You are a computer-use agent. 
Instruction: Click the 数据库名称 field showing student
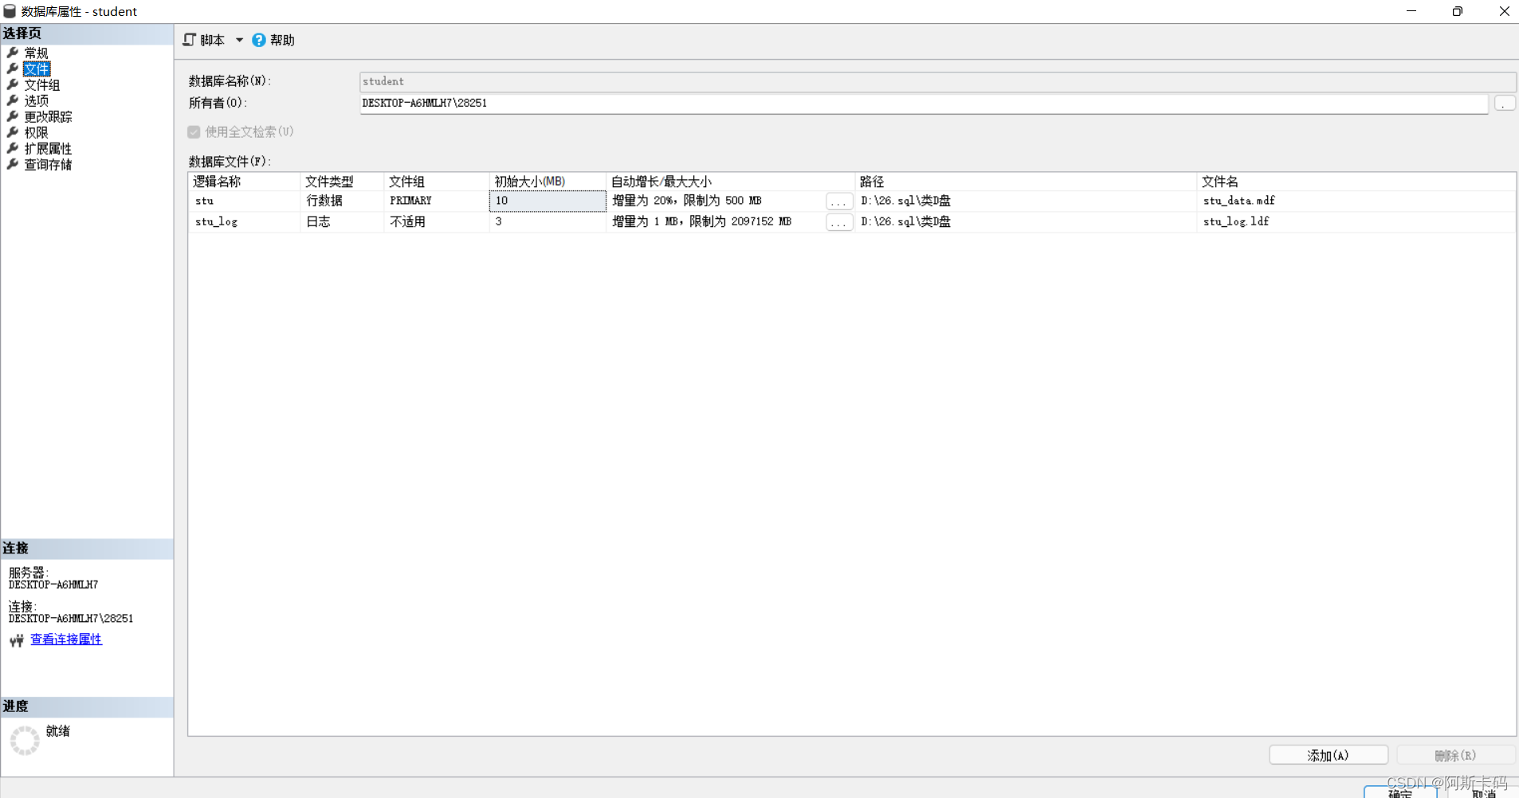[937, 81]
